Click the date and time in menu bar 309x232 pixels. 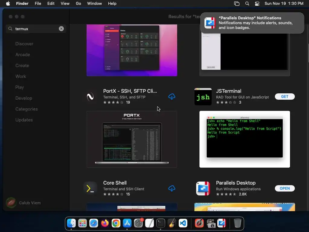click(284, 4)
